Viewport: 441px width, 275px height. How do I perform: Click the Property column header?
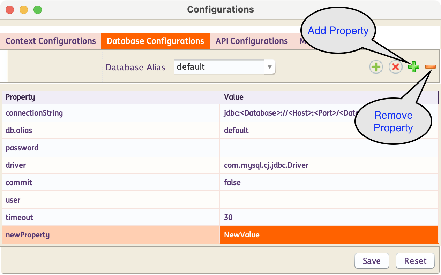(111, 97)
